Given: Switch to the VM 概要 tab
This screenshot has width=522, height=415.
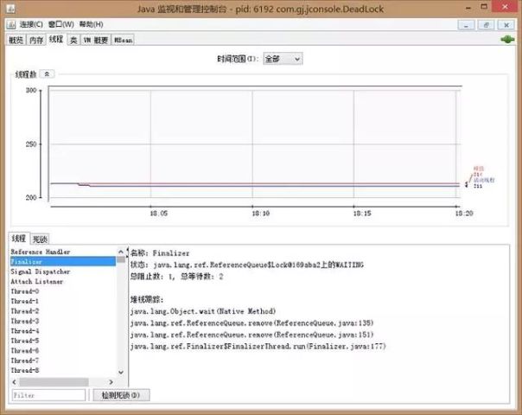Looking at the screenshot, I should (x=96, y=40).
